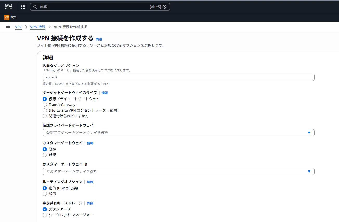Open 情報 link next to page title
339x222 pixels.
pos(99,39)
